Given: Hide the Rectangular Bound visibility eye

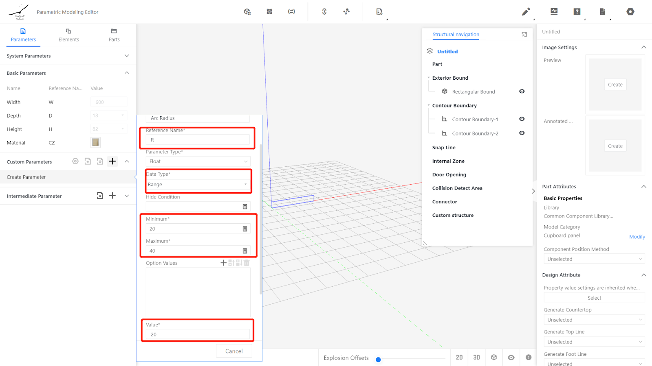Looking at the screenshot, I should (x=522, y=91).
